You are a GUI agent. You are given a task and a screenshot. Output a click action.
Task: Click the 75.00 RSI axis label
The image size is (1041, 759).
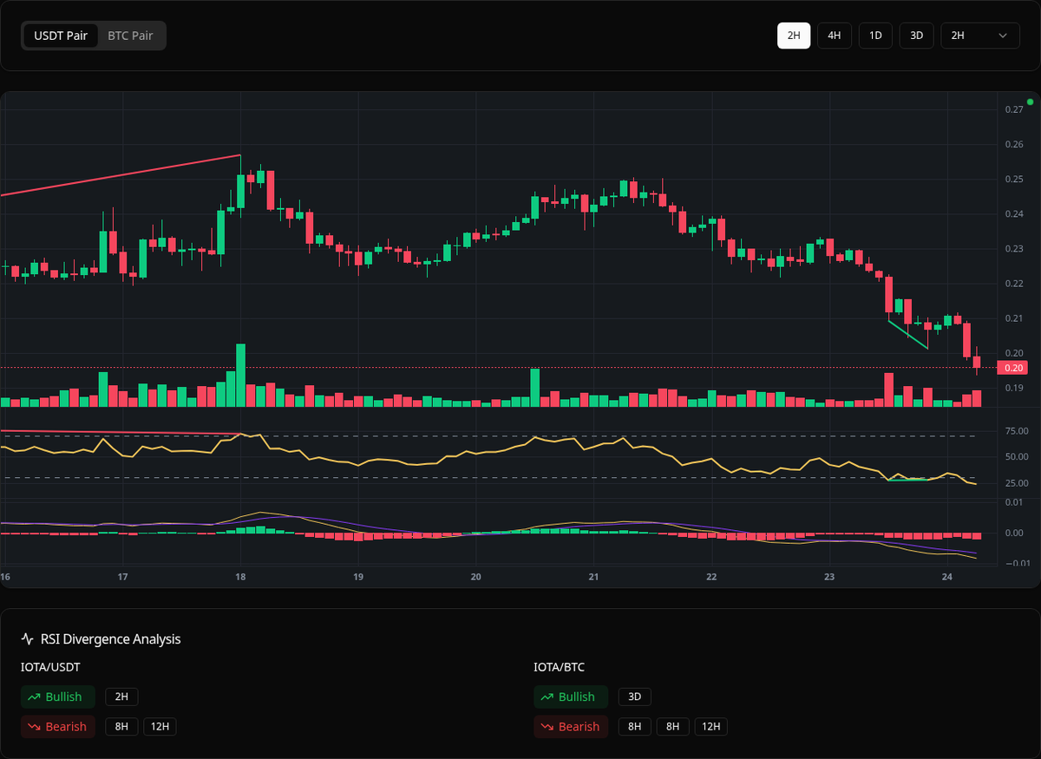point(1016,430)
